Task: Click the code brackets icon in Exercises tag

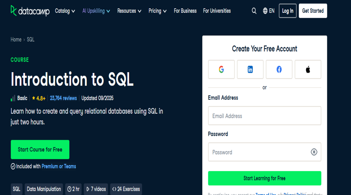Action: point(114,189)
